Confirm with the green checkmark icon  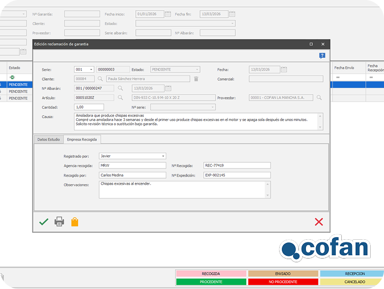(x=44, y=222)
